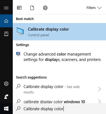This screenshot has width=106, height=114.
Task: Click the Control panel subtitle text
Action: click(x=38, y=35)
